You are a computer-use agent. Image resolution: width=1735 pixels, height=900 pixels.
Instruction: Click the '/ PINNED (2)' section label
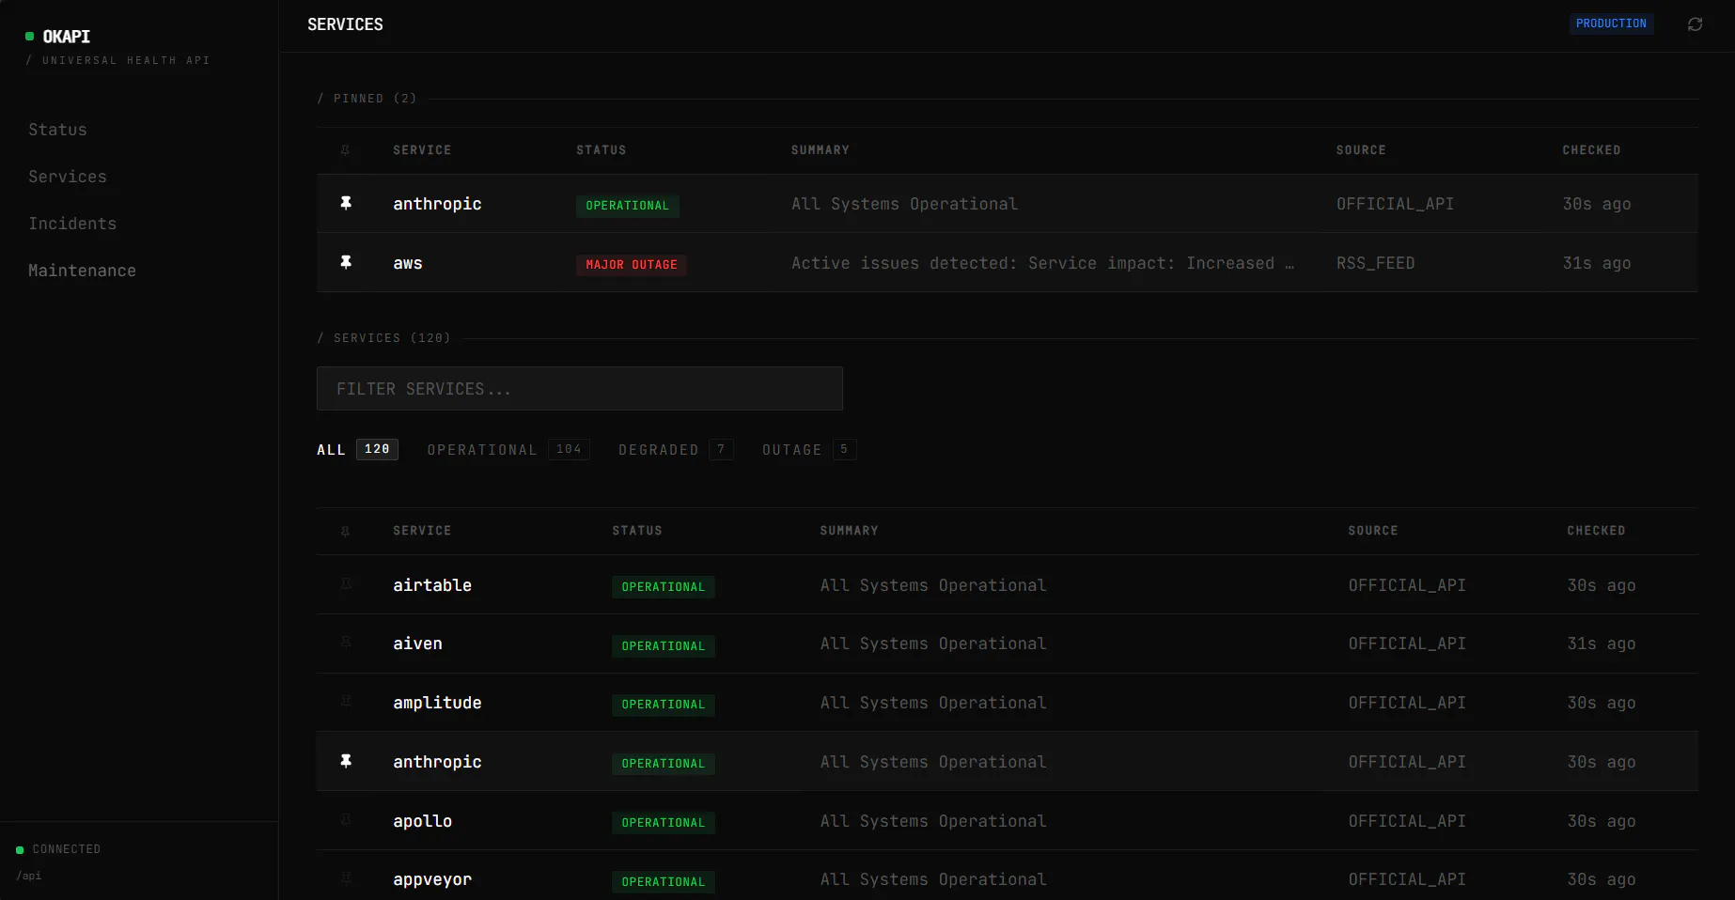click(367, 99)
